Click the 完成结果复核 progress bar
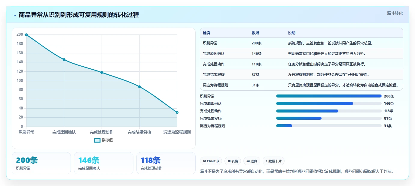415x186 pixels. 329,118
